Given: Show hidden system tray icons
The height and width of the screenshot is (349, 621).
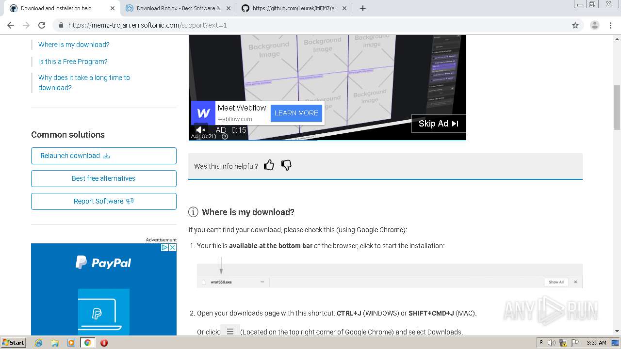Looking at the screenshot, I should [541, 342].
